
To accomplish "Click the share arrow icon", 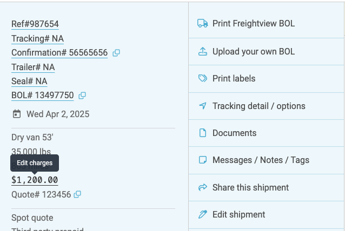I will (203, 187).
